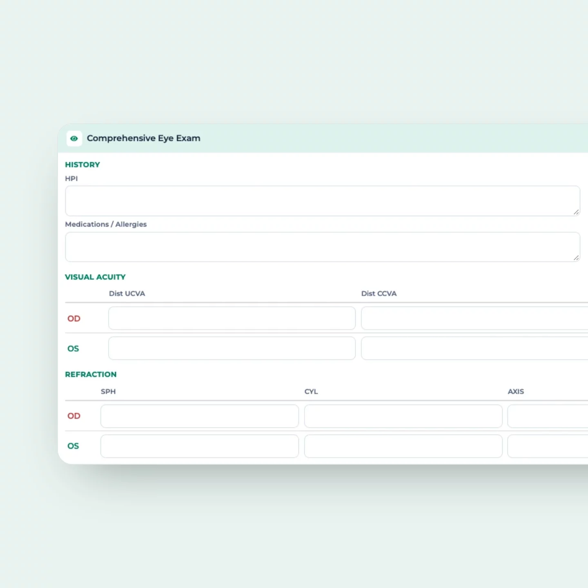Click the Medications / Allergies text area
588x588 pixels.
pos(323,247)
